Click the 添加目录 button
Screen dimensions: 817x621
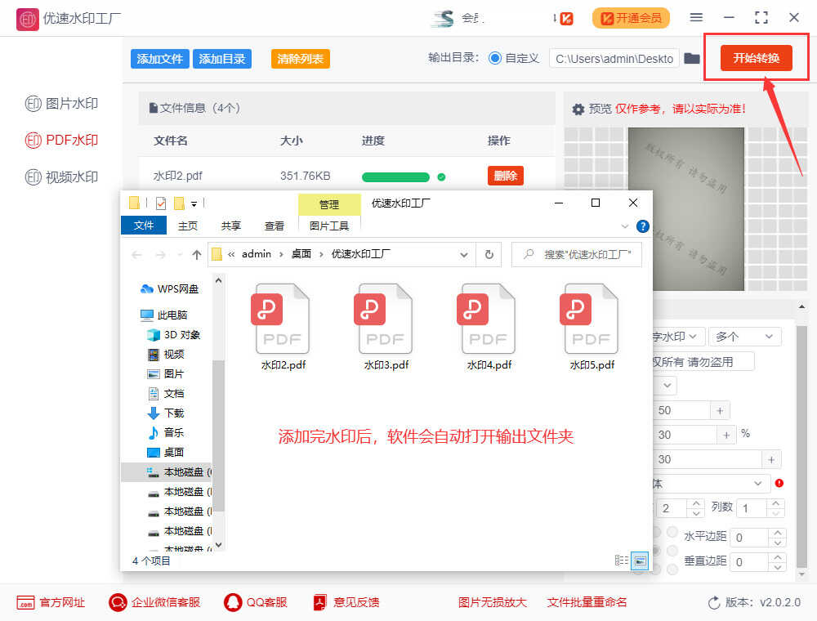coord(222,59)
